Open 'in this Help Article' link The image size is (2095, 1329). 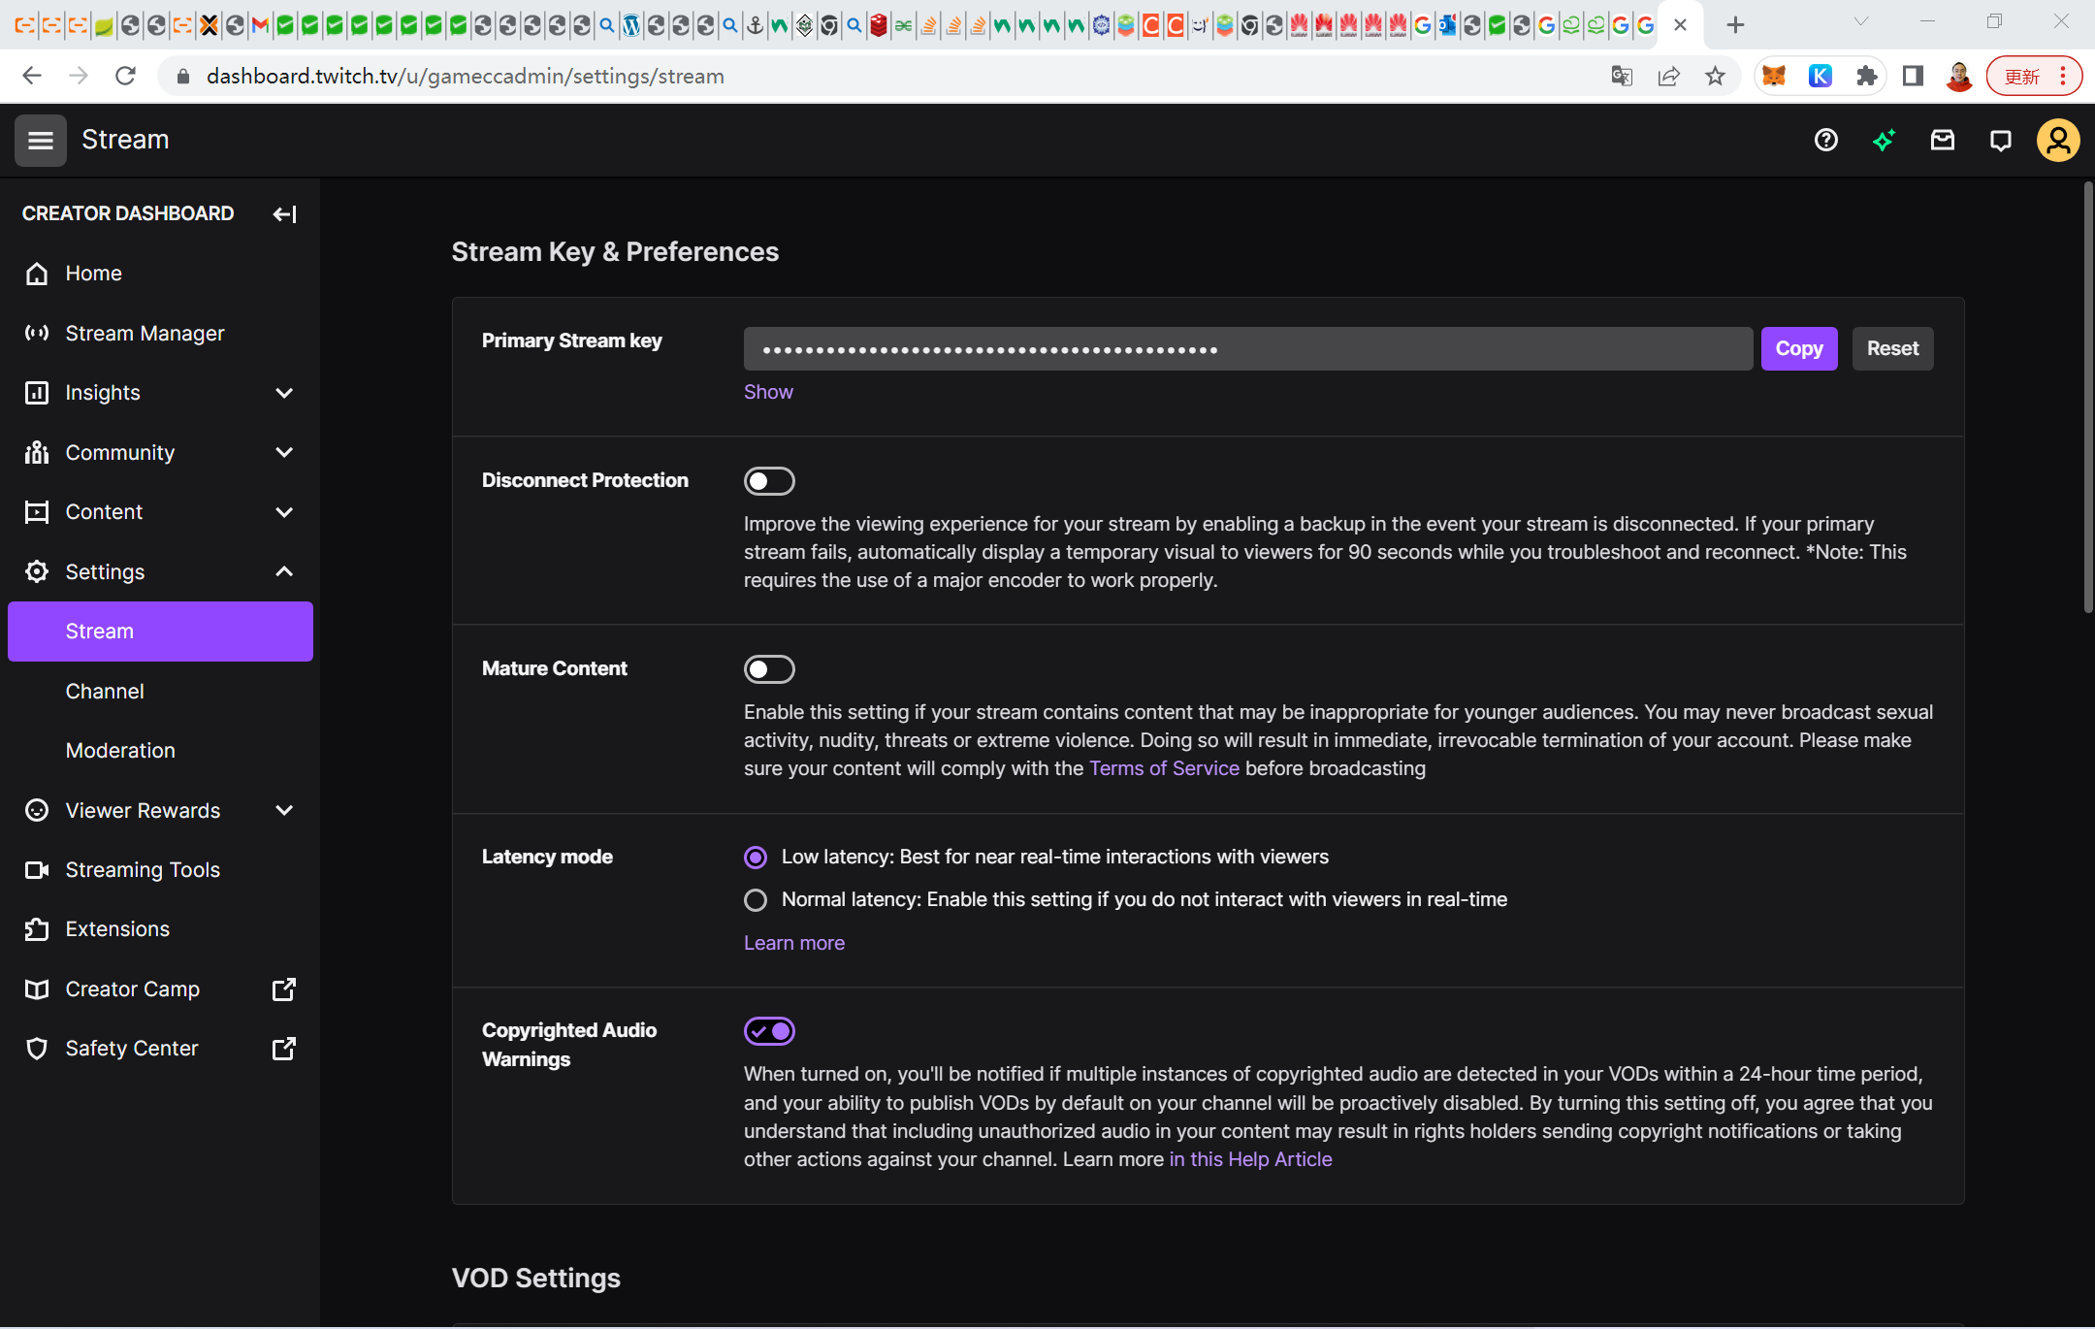pyautogui.click(x=1250, y=1159)
